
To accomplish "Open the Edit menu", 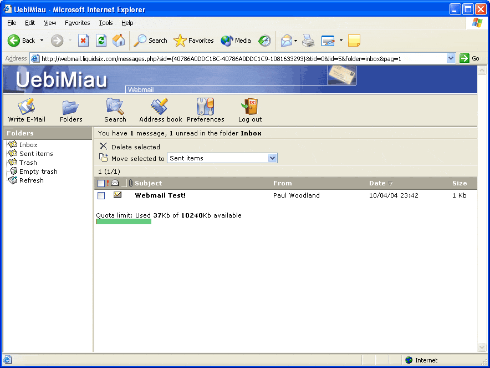I will click(x=30, y=23).
